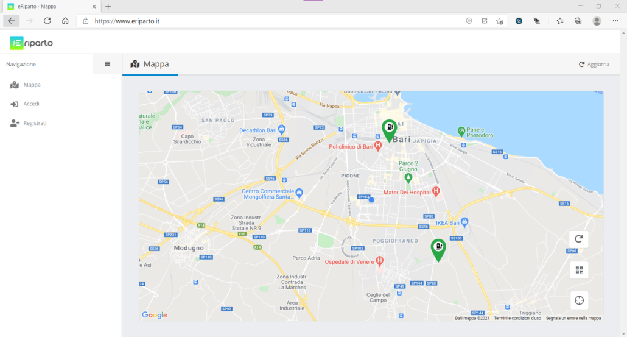The width and height of the screenshot is (627, 337).
Task: Open Accedi login page
Action: (x=25, y=104)
